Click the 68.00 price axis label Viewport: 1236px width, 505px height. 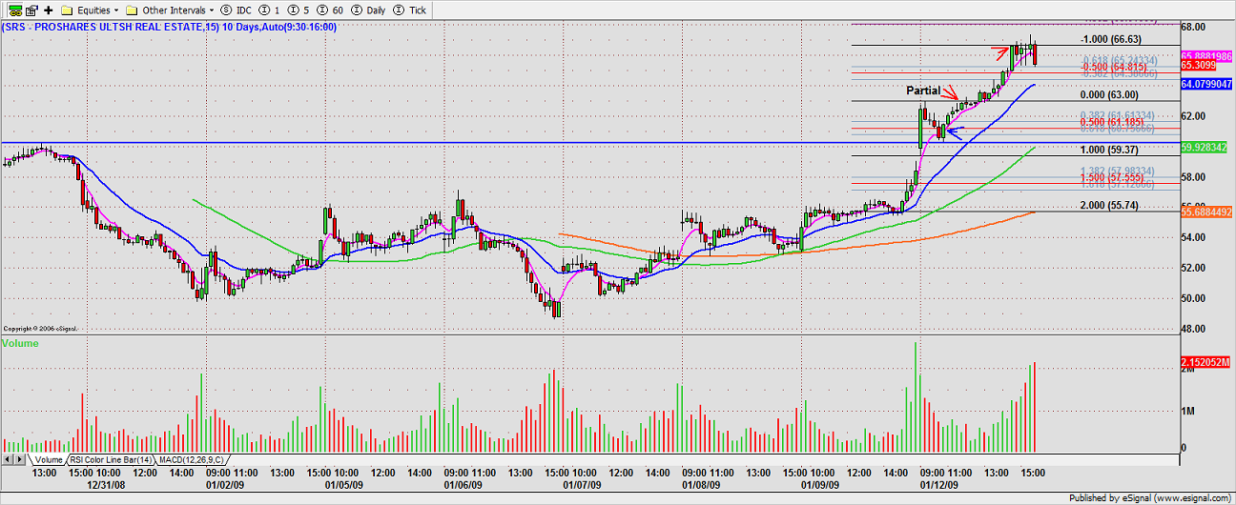(1194, 27)
